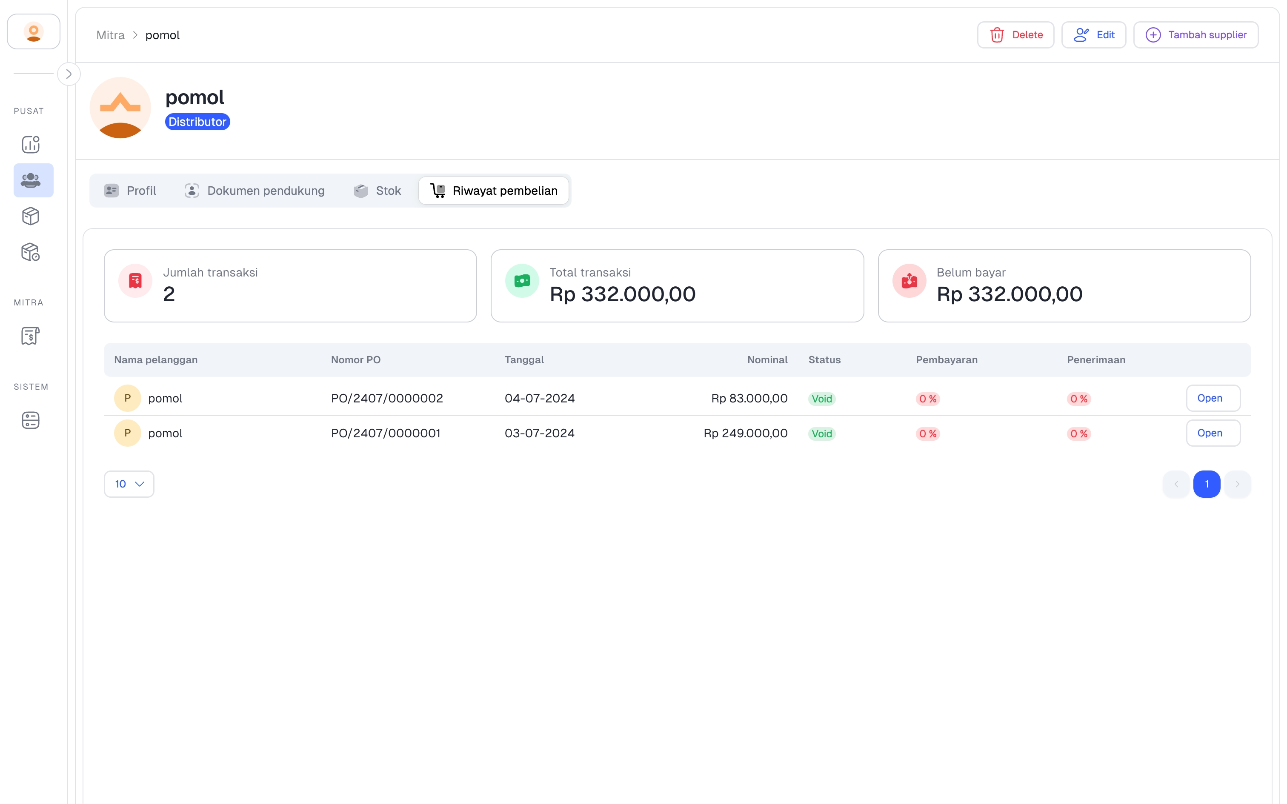Open the rows-per-page dropdown showing 10
This screenshot has width=1287, height=804.
129,484
